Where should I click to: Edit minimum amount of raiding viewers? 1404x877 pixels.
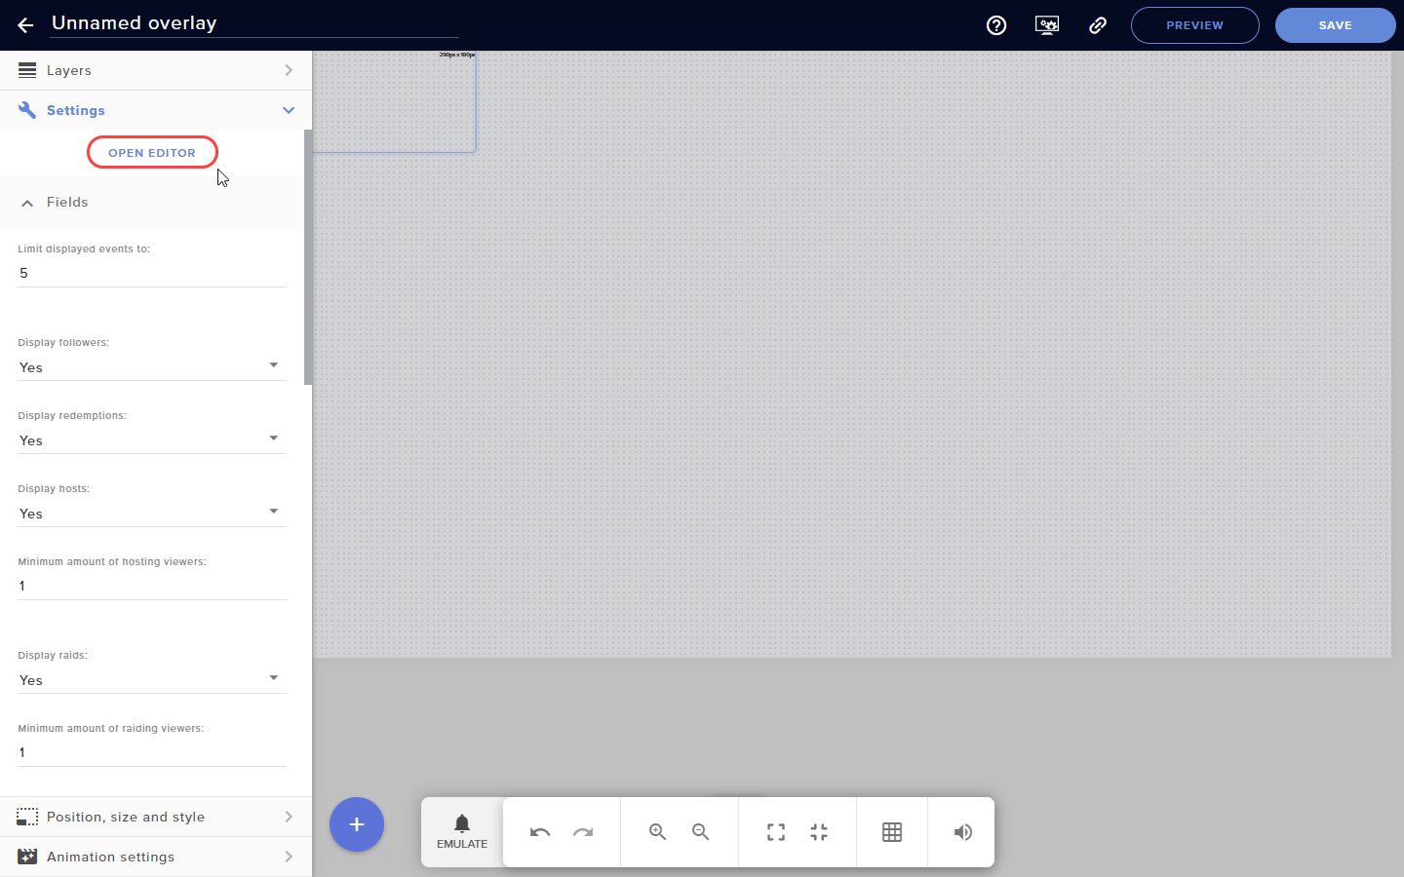(x=152, y=753)
